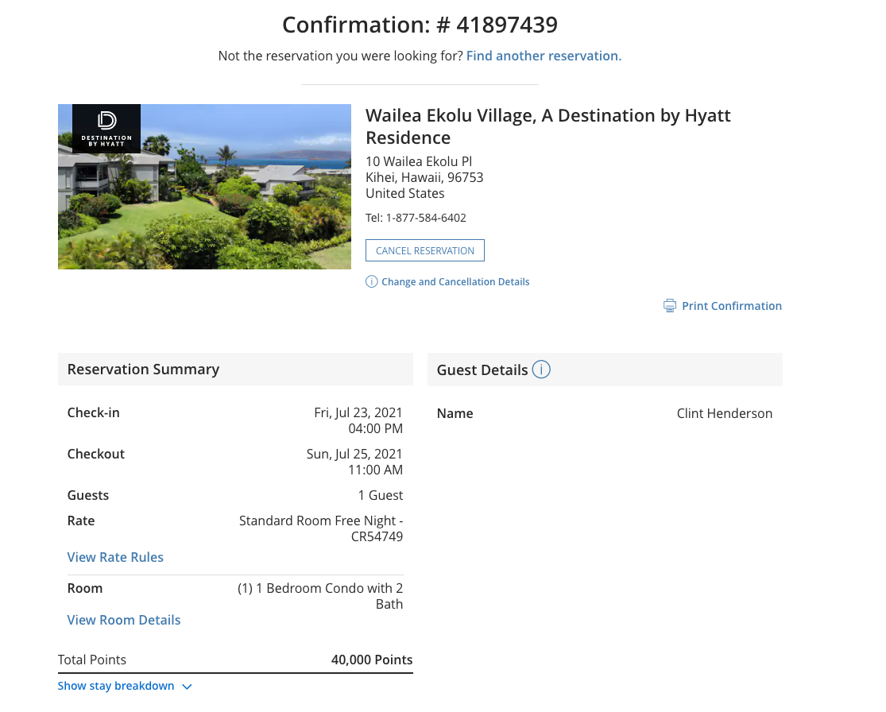886x712 pixels.
Task: Click the chevron next to Show stay breakdown
Action: click(187, 686)
